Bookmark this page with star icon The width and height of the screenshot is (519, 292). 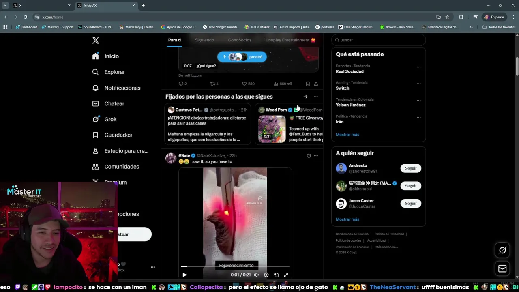(x=447, y=17)
